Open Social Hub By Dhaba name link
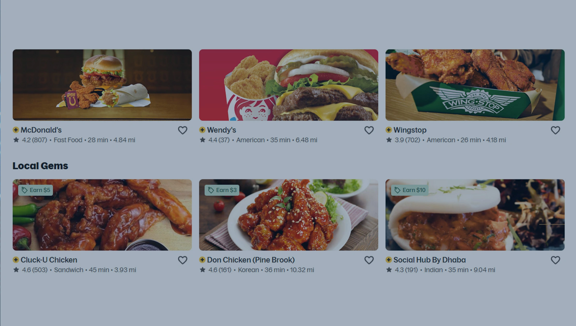576x326 pixels. (430, 260)
